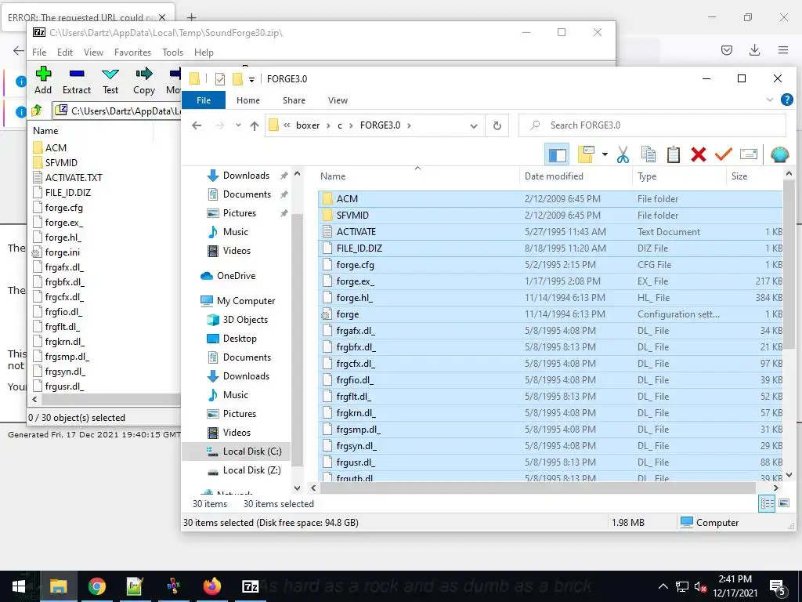Open recent locations dropdown arrow
The image size is (802, 602).
(x=238, y=125)
